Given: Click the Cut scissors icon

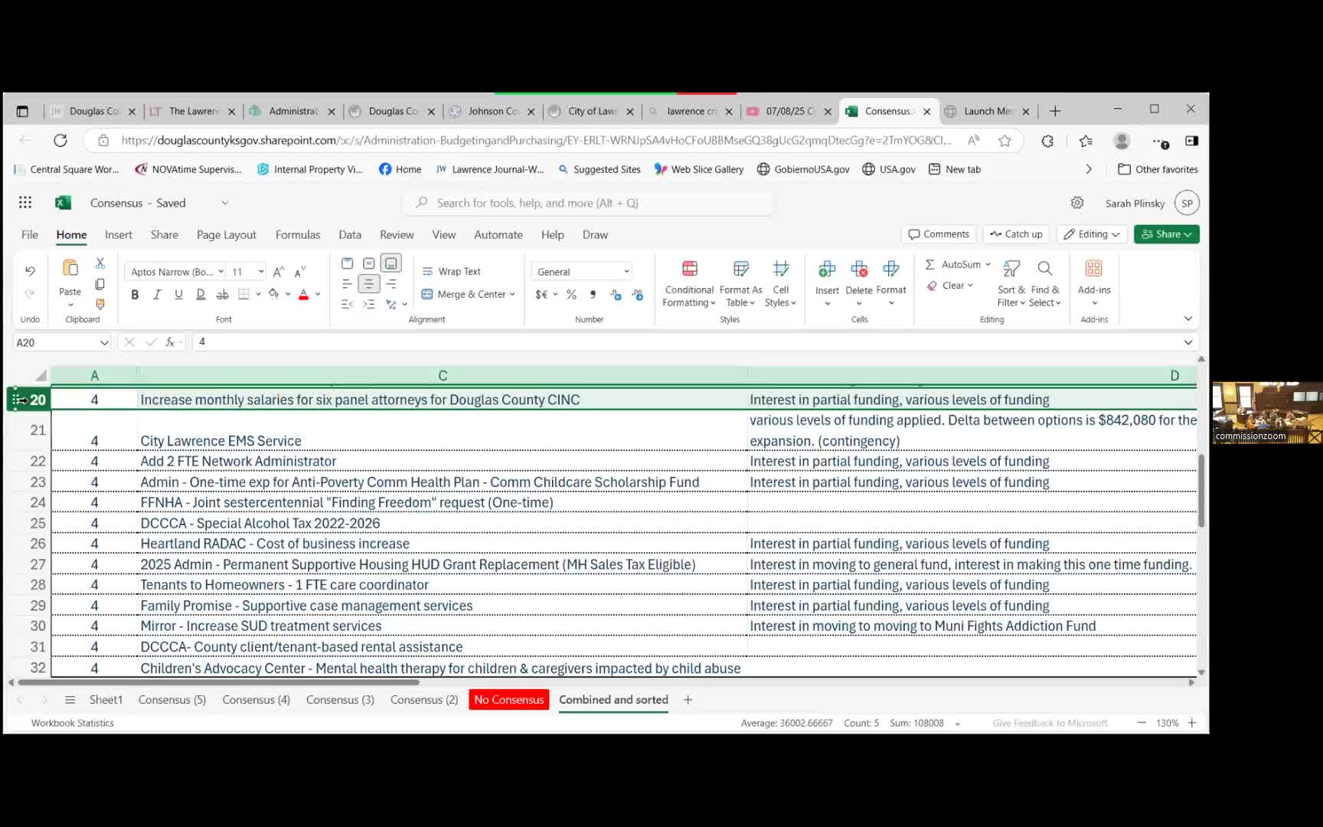Looking at the screenshot, I should click(100, 263).
